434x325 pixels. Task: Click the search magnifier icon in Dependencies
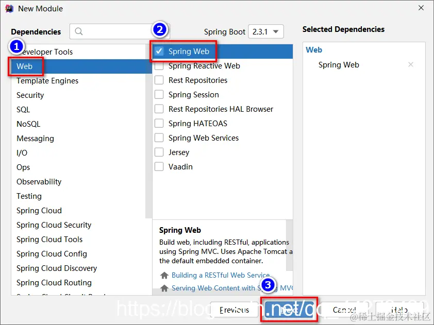pyautogui.click(x=79, y=31)
